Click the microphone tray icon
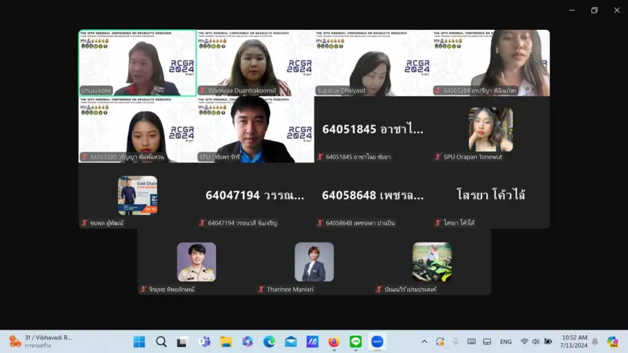The image size is (628, 353). coord(456,341)
